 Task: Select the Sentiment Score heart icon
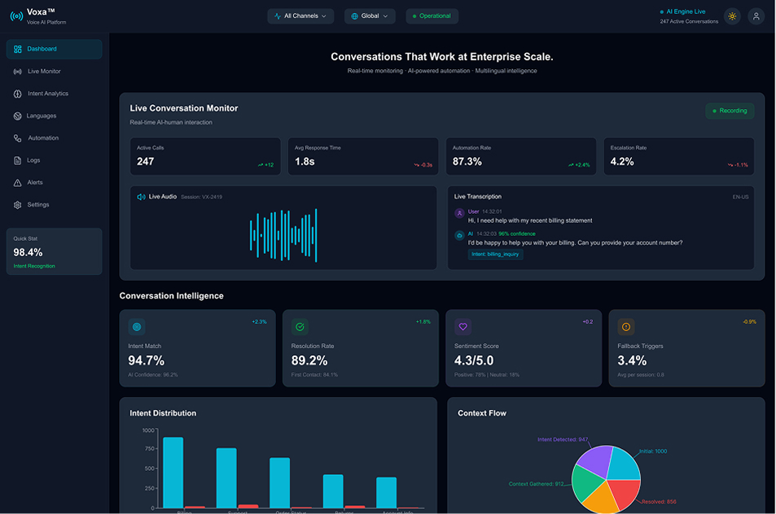(463, 326)
